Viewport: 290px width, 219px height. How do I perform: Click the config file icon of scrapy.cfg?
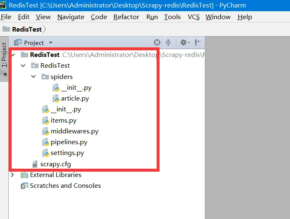[x=35, y=164]
